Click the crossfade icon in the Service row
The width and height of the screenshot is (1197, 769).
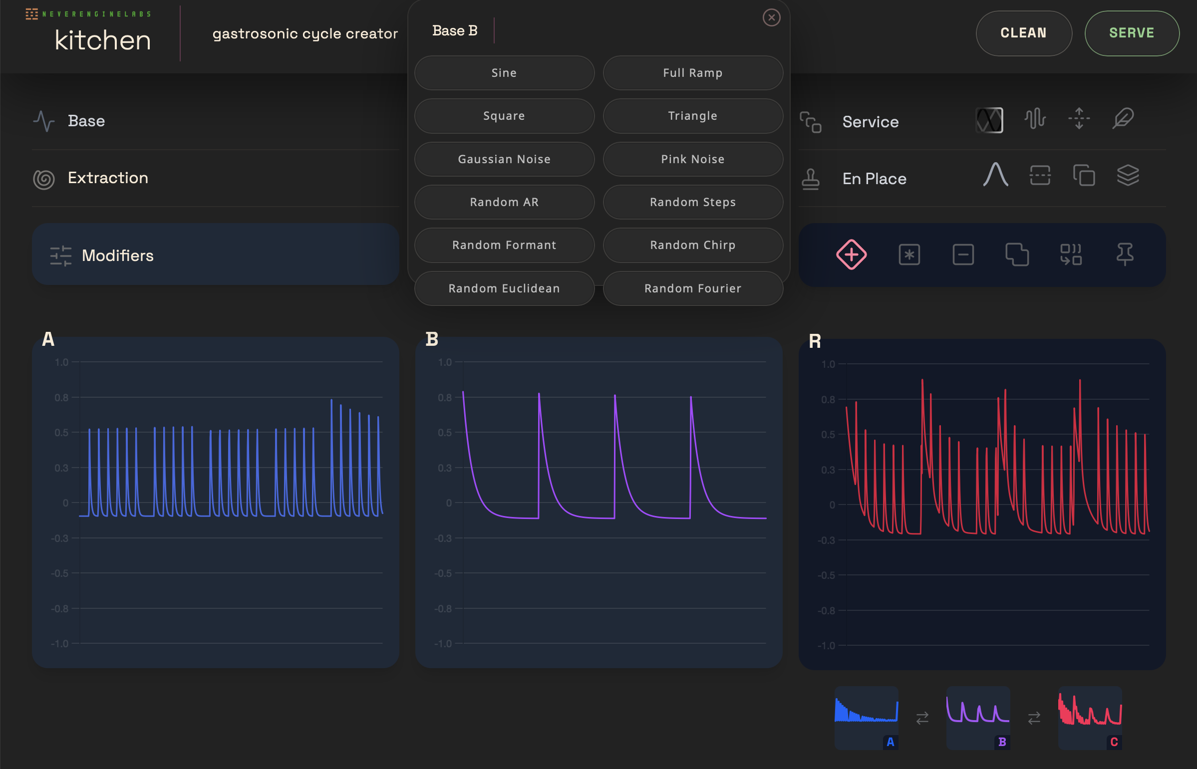(989, 120)
